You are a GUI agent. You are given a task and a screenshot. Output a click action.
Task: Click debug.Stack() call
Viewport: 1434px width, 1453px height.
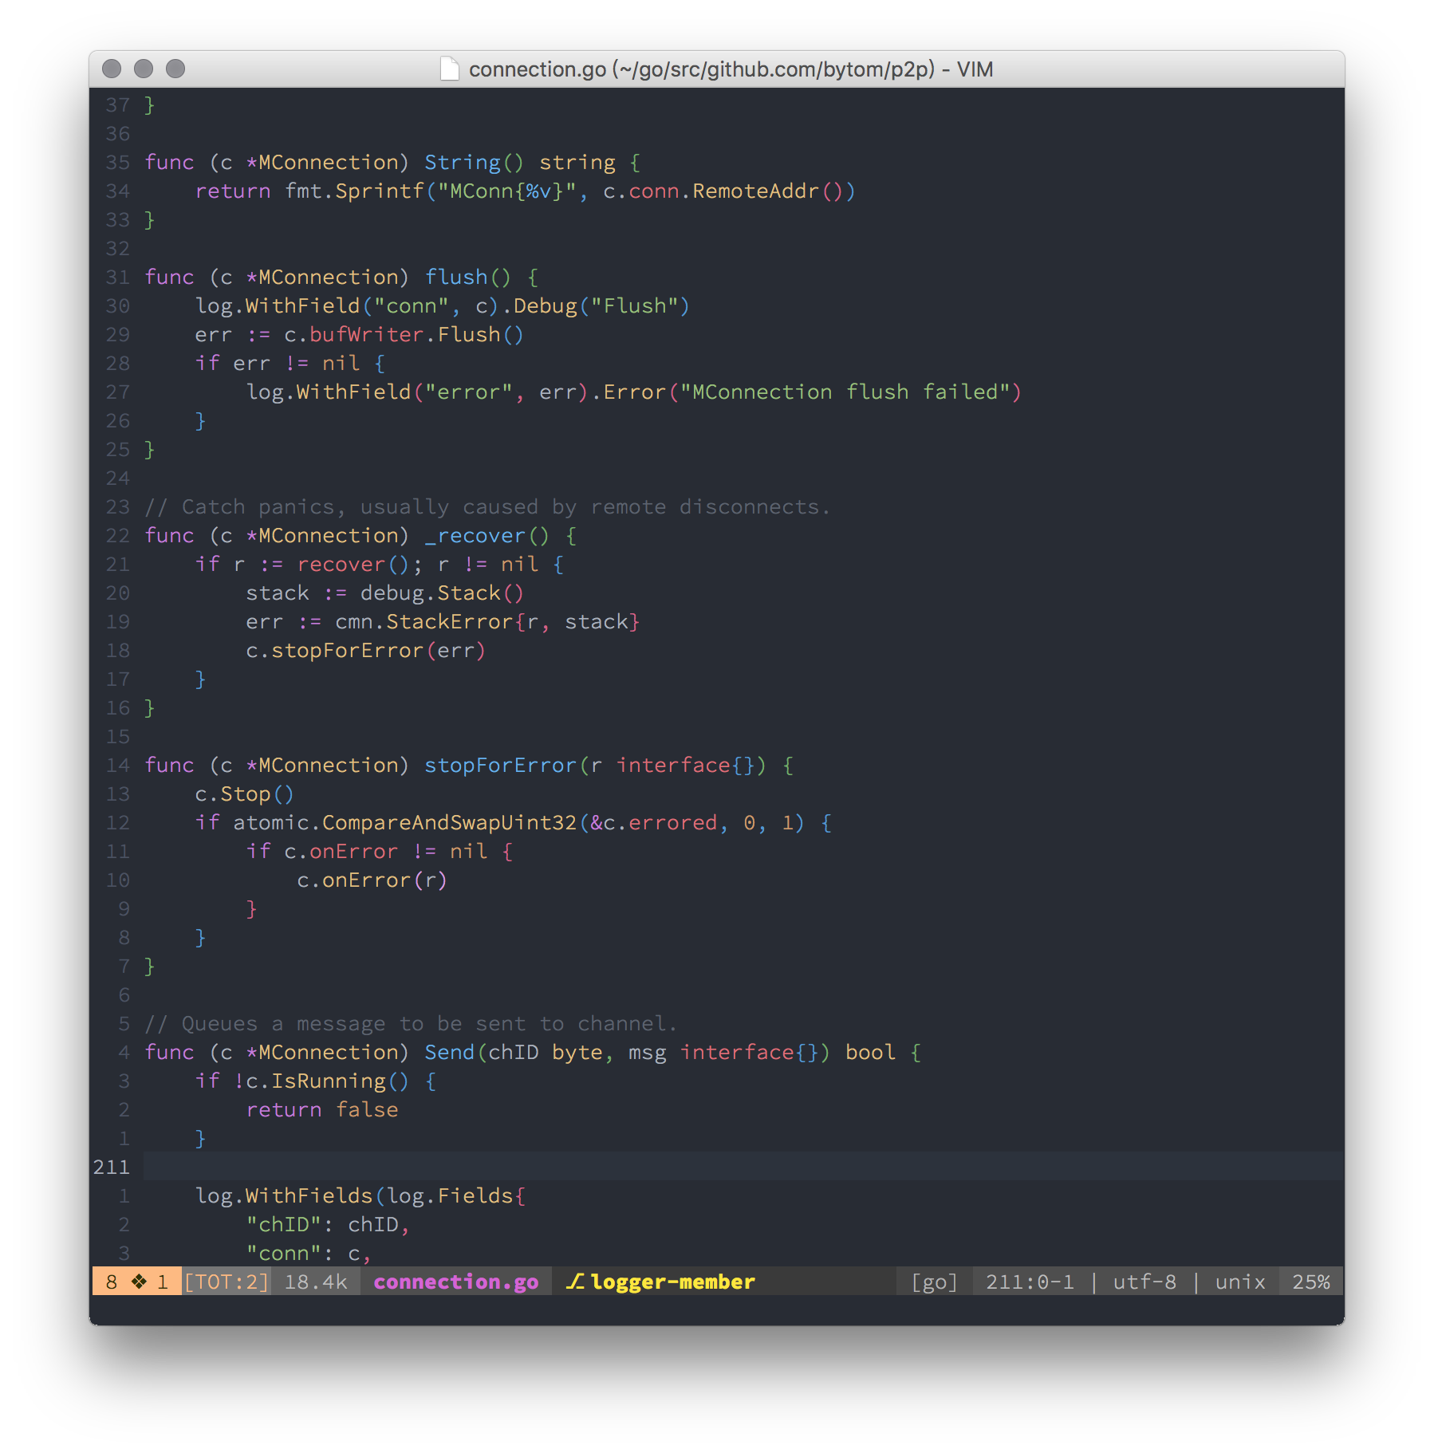point(442,593)
